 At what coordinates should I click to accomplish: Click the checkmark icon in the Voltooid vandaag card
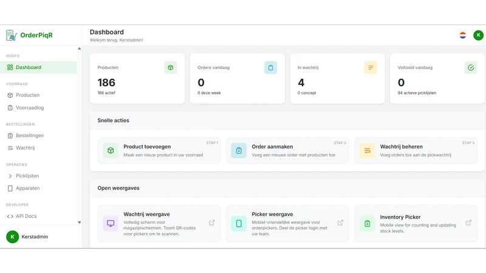pyautogui.click(x=470, y=67)
